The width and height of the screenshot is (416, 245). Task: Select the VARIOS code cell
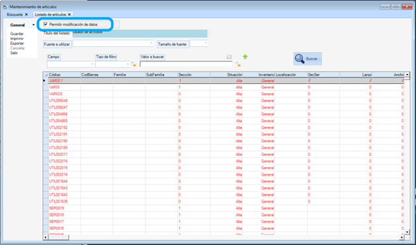click(64, 94)
